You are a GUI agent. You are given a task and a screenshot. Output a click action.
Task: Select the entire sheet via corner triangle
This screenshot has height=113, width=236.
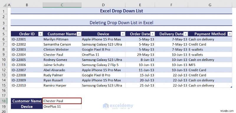[5, 5]
